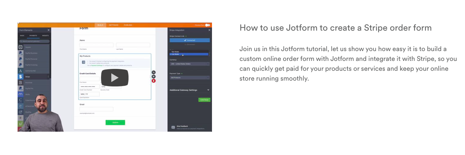Click the Email input field
The height and width of the screenshot is (155, 465).
(96, 109)
